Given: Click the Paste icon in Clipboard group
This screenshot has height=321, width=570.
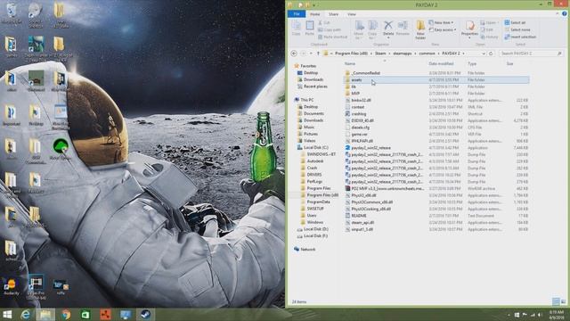Looking at the screenshot, I should pyautogui.click(x=309, y=28).
